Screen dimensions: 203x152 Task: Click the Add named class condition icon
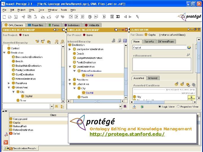[x=188, y=85]
